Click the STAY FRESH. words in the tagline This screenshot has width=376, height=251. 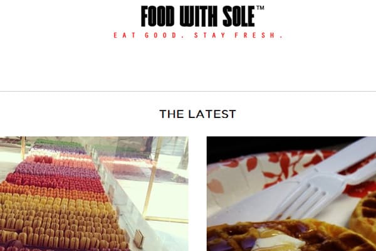click(x=239, y=35)
